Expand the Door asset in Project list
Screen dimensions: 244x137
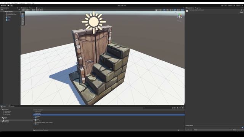point(34,119)
